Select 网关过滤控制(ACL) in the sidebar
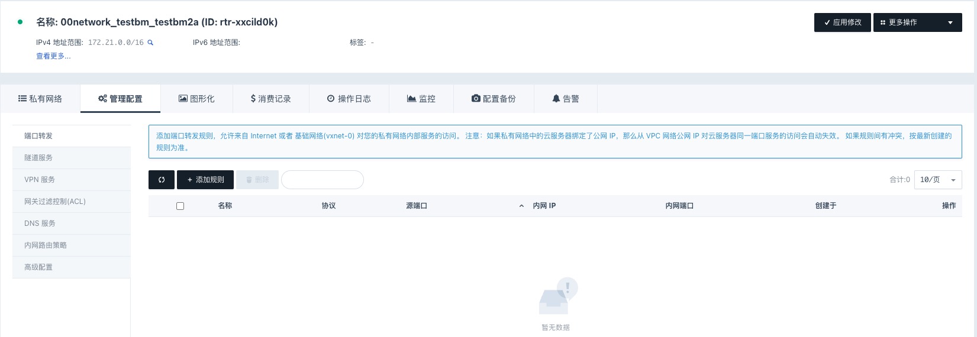Image resolution: width=977 pixels, height=337 pixels. point(55,202)
